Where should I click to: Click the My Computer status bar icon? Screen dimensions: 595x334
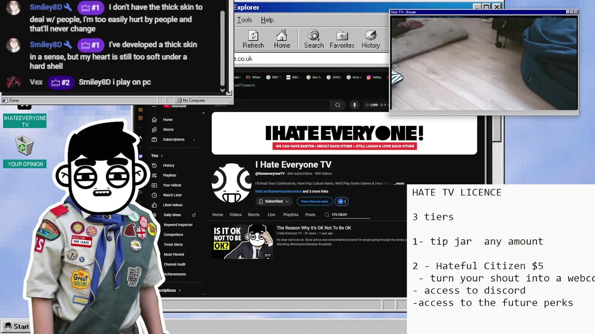pyautogui.click(x=179, y=100)
